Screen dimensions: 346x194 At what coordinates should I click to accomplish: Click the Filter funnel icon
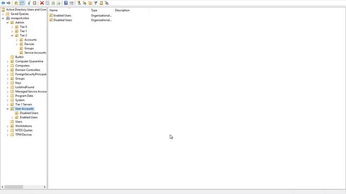pos(96,3)
